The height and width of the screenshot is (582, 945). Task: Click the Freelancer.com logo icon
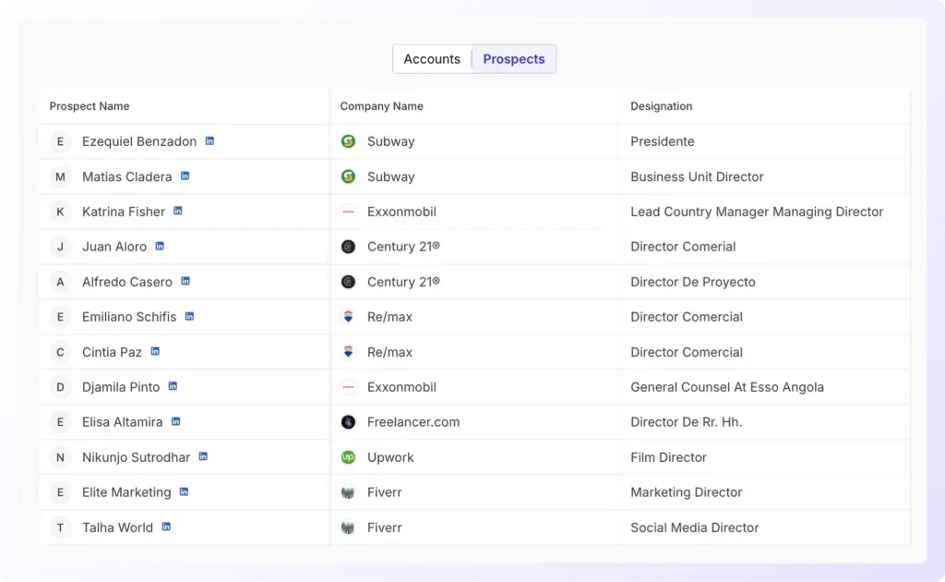[348, 422]
